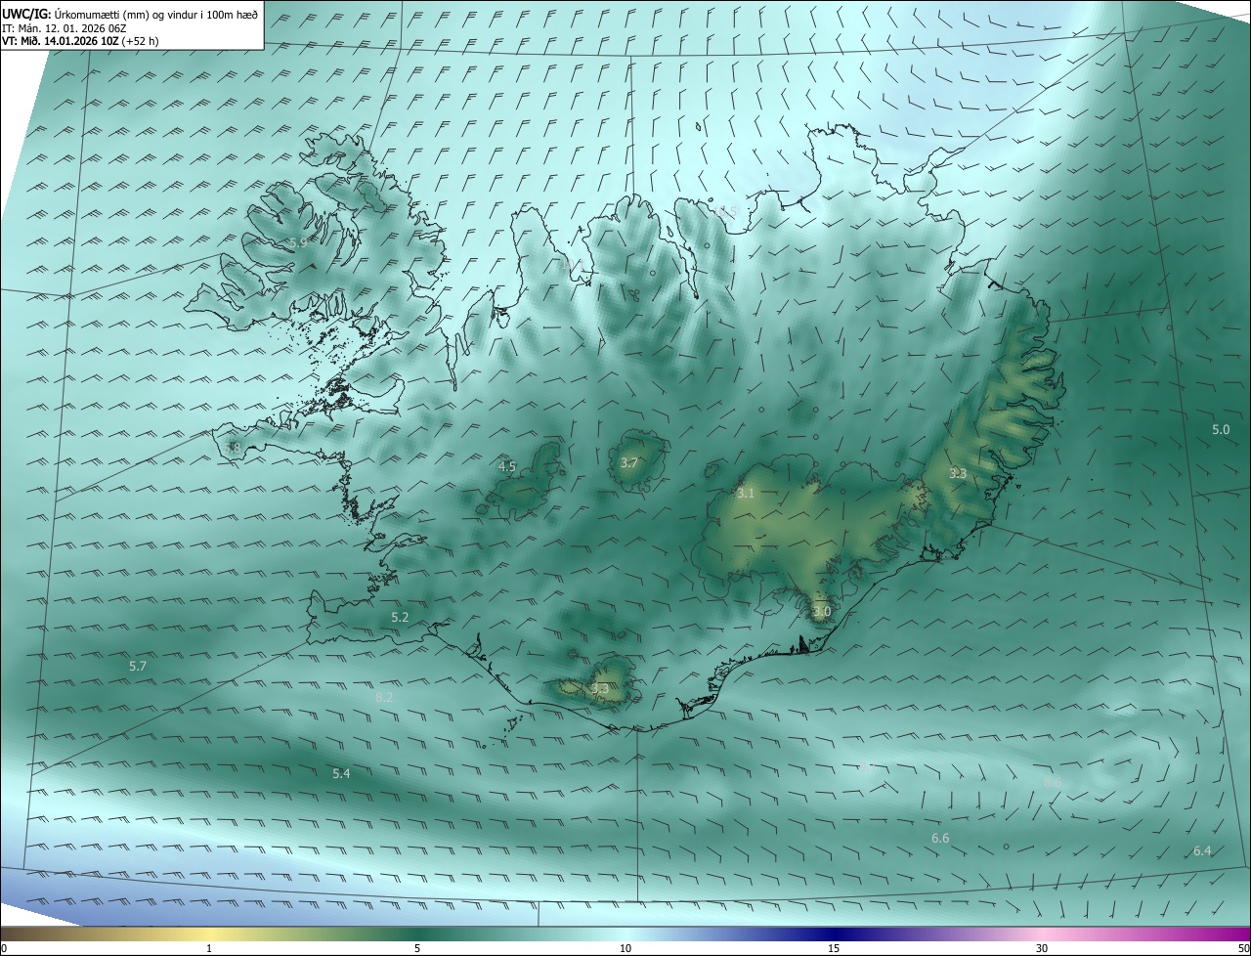Click the 5.7 value over the ocean

click(138, 666)
